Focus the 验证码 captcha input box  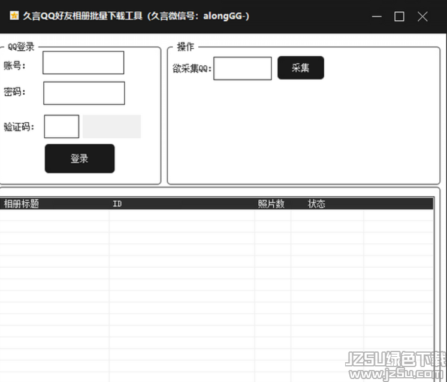62,126
